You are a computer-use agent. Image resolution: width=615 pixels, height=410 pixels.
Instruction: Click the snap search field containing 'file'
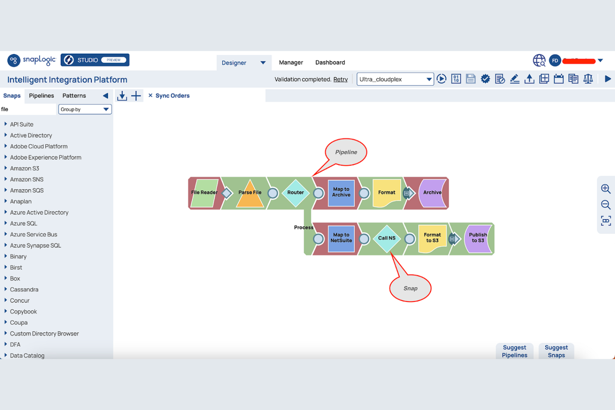click(x=28, y=109)
